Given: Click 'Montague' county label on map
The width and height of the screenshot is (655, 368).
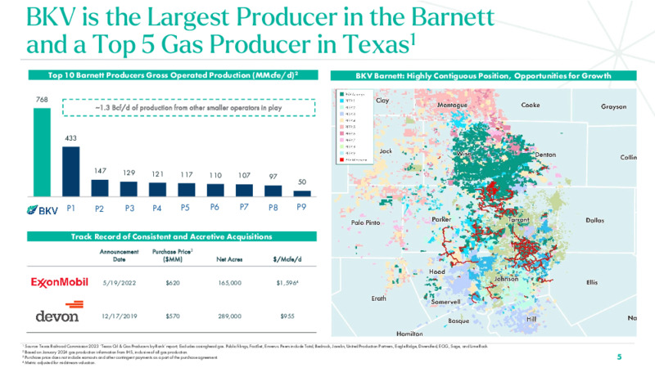Looking at the screenshot, I should [452, 105].
